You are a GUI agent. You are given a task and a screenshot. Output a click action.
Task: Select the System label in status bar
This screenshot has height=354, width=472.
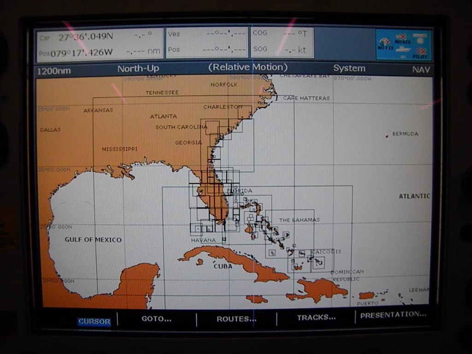(x=349, y=68)
